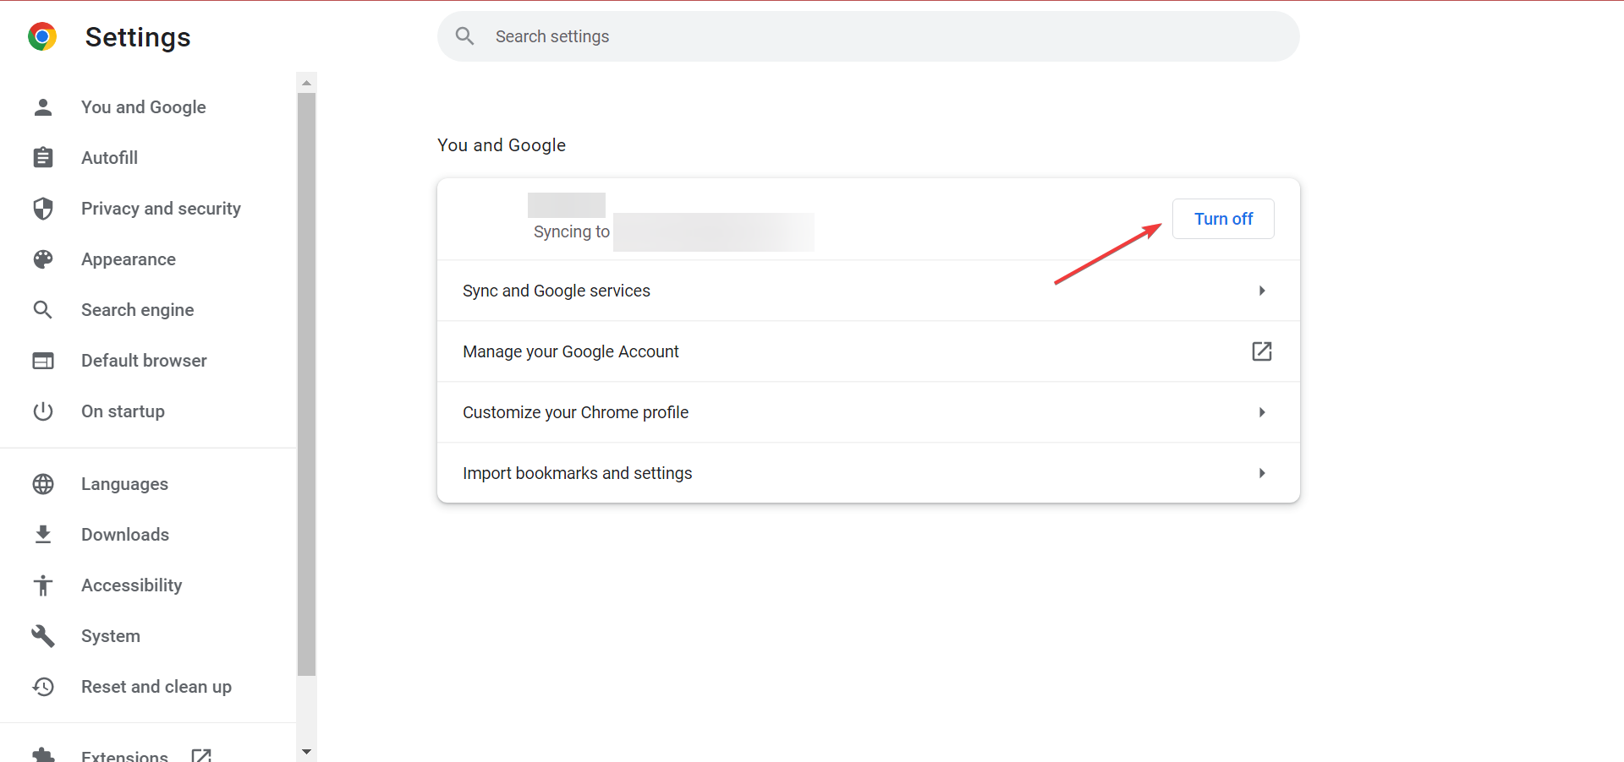This screenshot has height=762, width=1624.
Task: Expand Customize your Chrome profile arrow
Action: 1261,412
